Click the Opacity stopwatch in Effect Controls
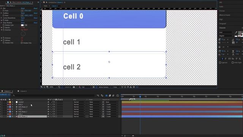The height and width of the screenshot is (137, 243). pos(3,27)
